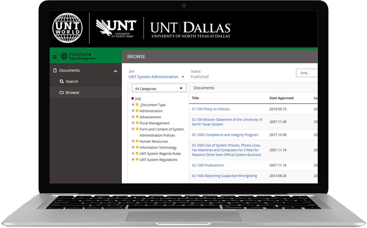Sort by the Date Approved column header

[281, 98]
